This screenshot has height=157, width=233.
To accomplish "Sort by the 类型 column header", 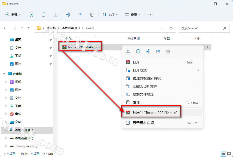I will point(177,39).
